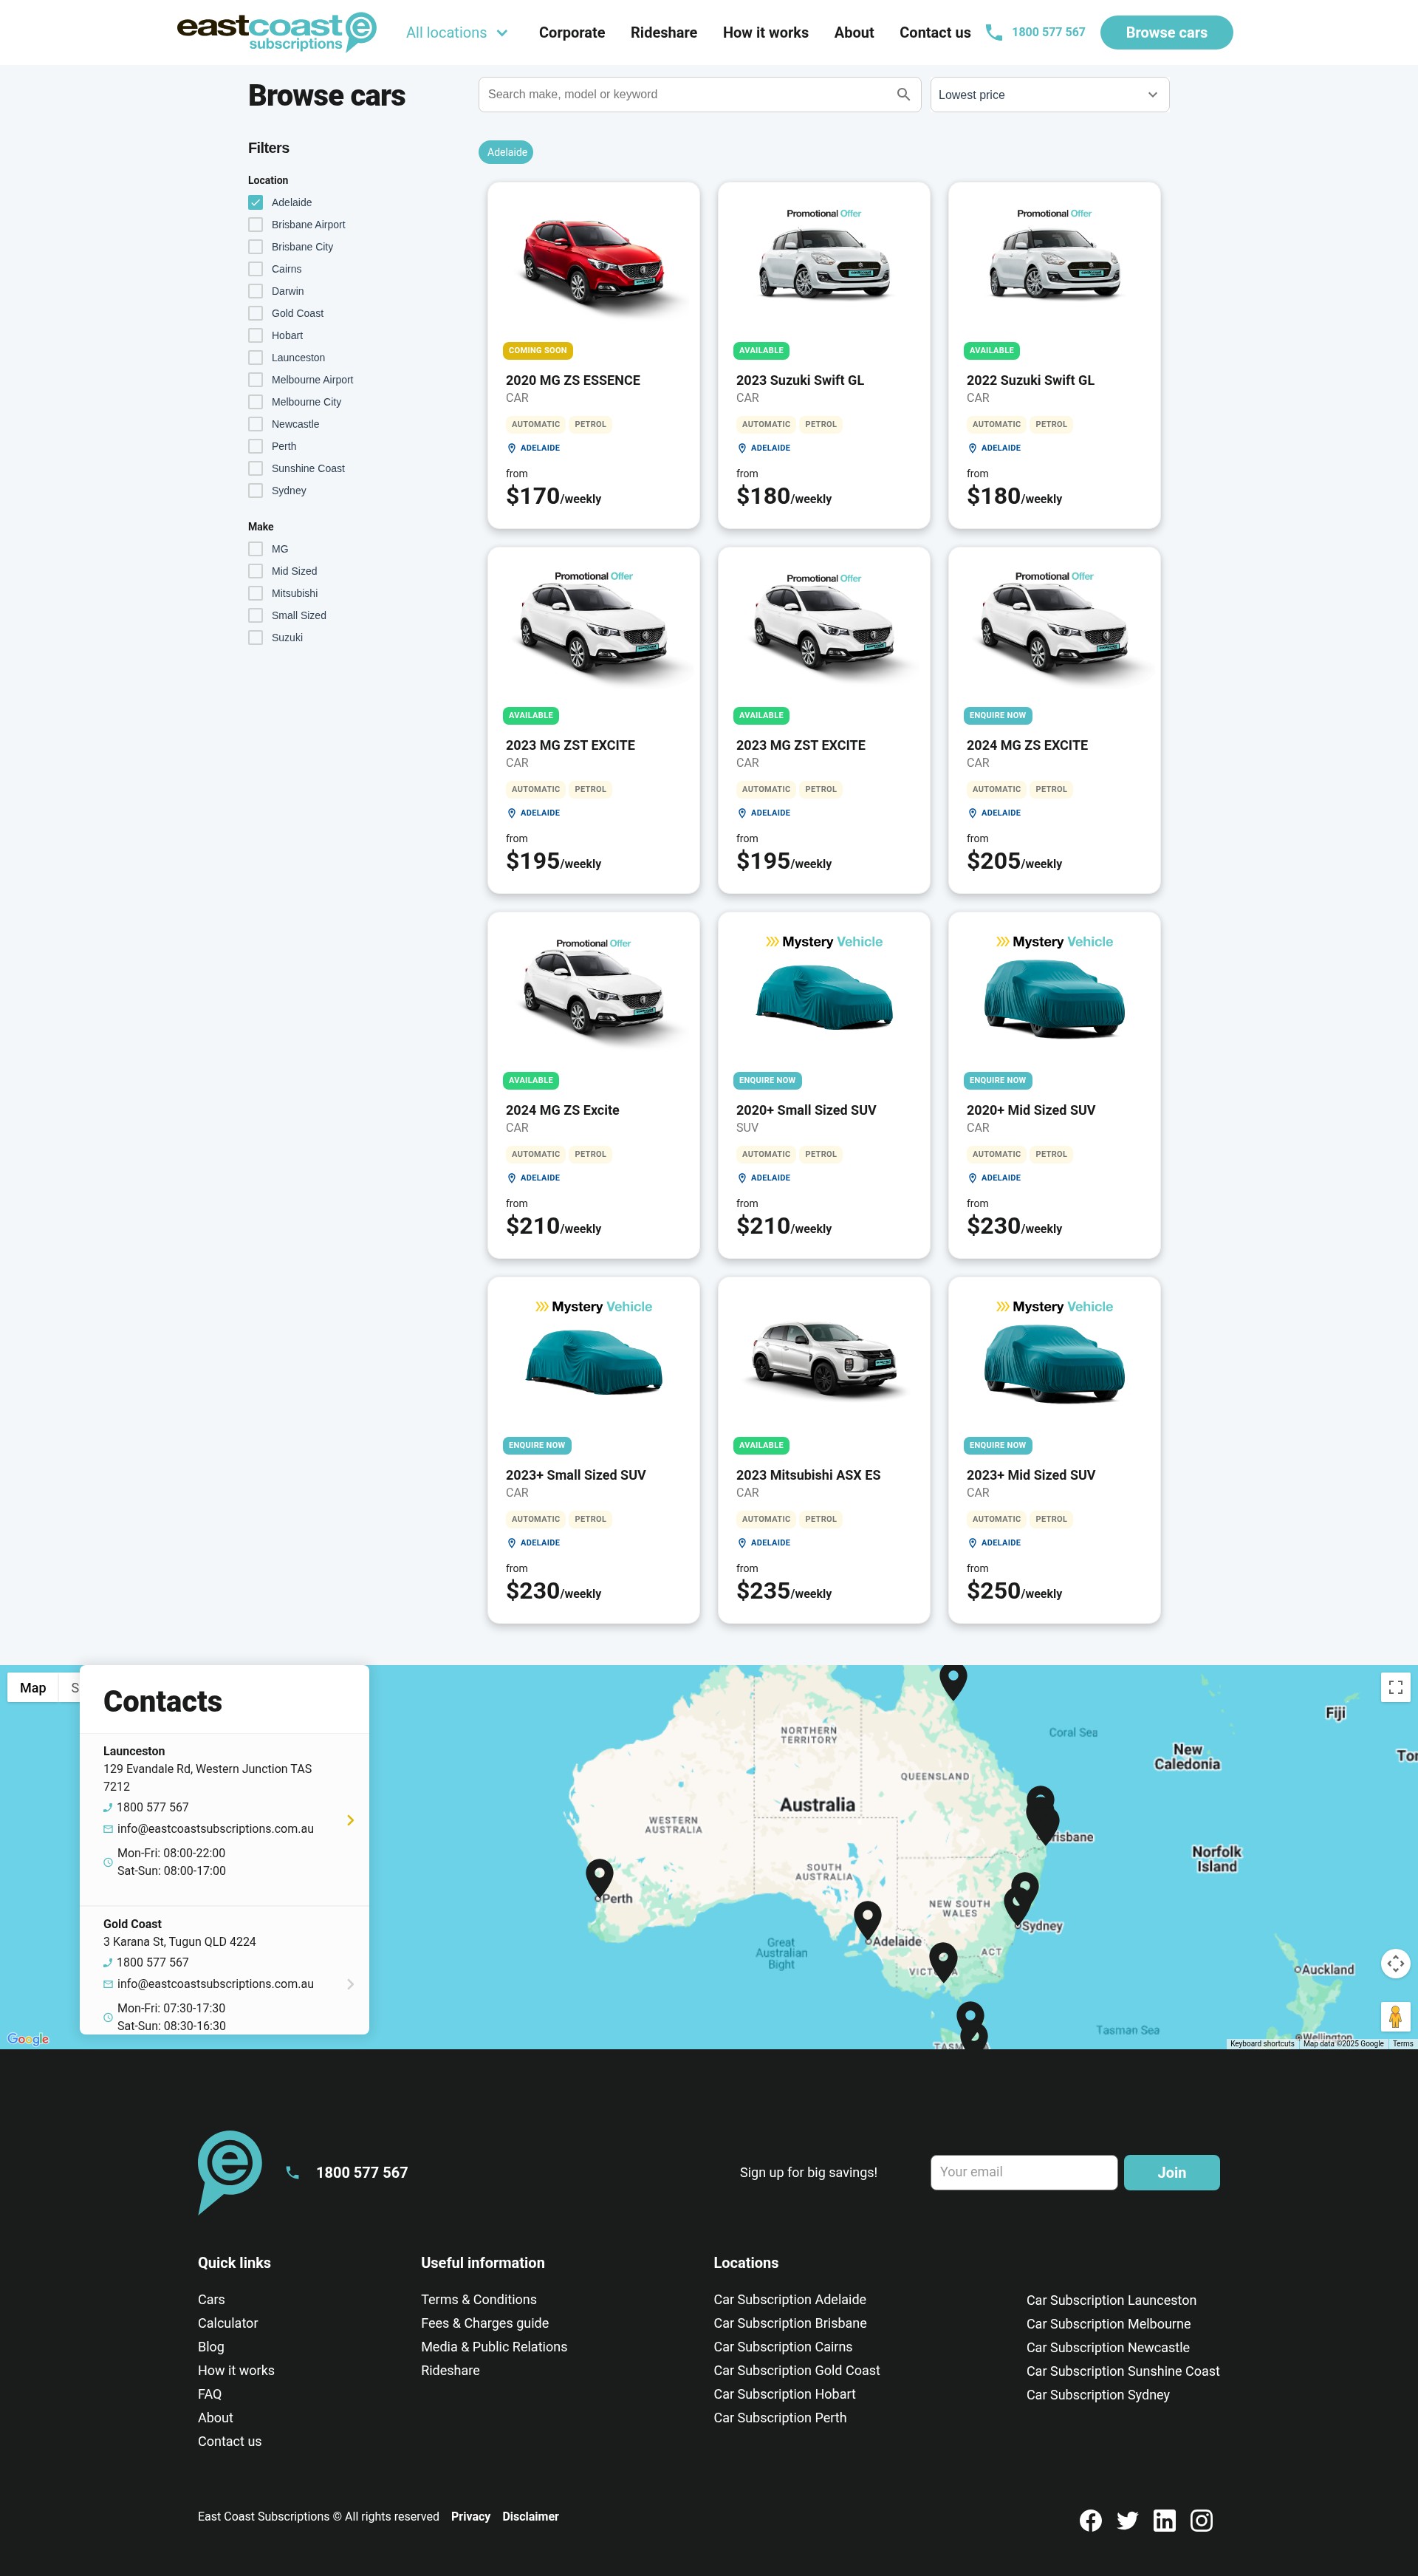The height and width of the screenshot is (2576, 1418).
Task: Go to How it works page
Action: click(x=765, y=33)
